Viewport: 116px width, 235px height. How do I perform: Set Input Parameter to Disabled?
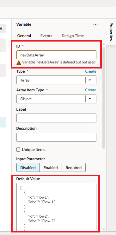(x=28, y=167)
